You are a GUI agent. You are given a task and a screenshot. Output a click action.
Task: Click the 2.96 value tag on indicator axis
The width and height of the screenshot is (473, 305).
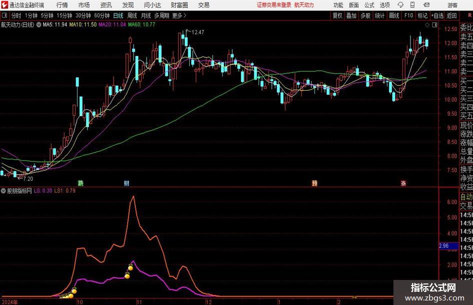(448, 246)
